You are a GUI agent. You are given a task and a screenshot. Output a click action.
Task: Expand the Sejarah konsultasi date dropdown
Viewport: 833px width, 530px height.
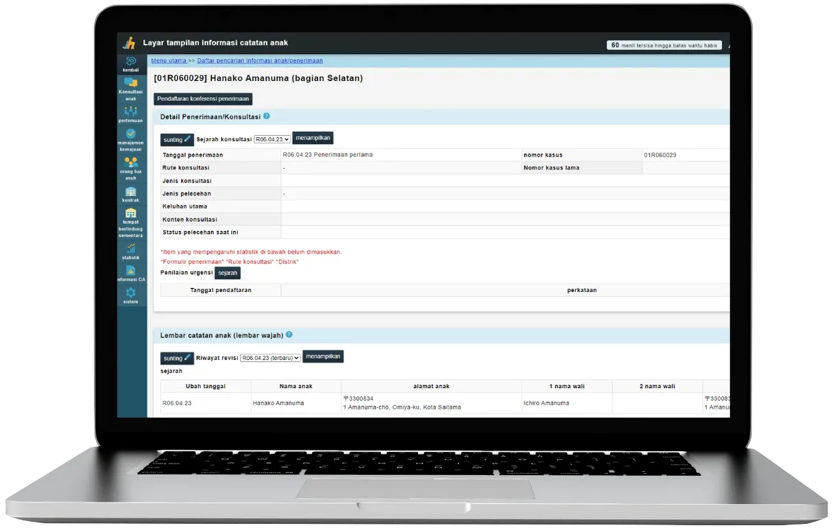tap(272, 139)
